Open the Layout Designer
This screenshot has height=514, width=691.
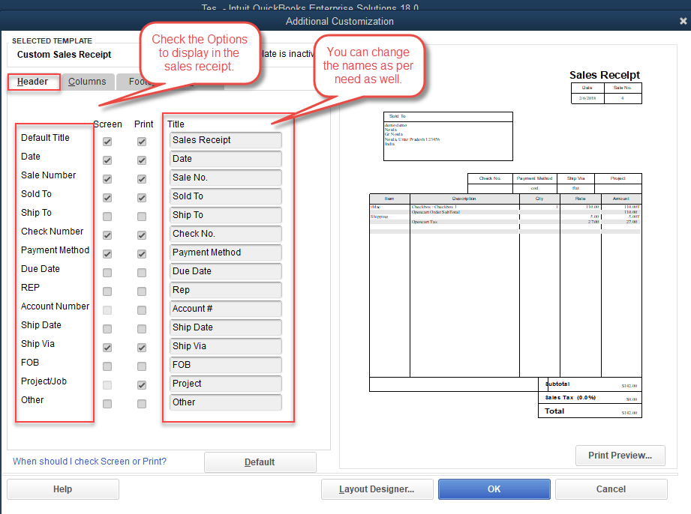(377, 489)
